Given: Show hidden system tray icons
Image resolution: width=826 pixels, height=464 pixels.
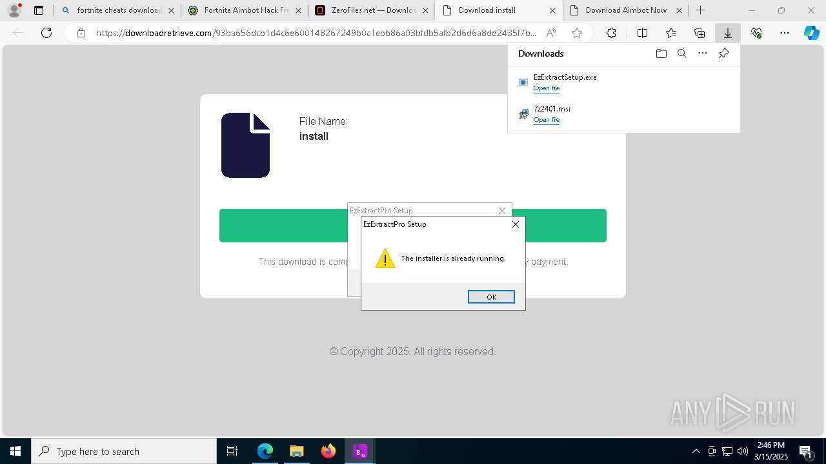Looking at the screenshot, I should point(696,451).
